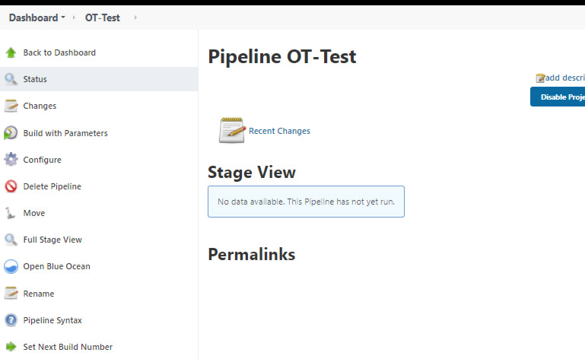Click the Stage View heading
This screenshot has height=359, width=585.
[x=252, y=173]
